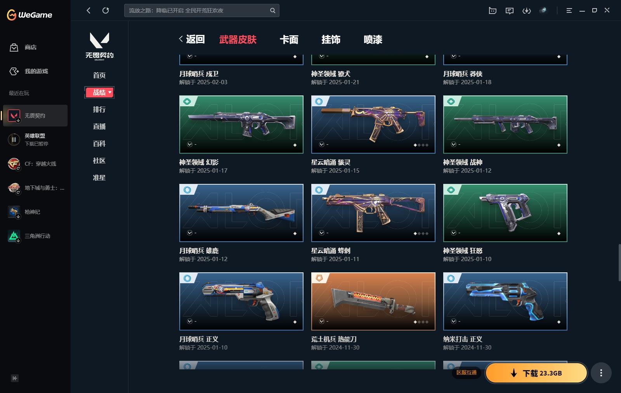Expand the 战绩 dropdown
This screenshot has width=621, height=393.
click(99, 92)
